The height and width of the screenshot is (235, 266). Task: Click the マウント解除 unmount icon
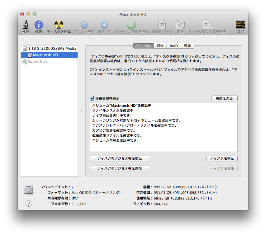[84, 25]
